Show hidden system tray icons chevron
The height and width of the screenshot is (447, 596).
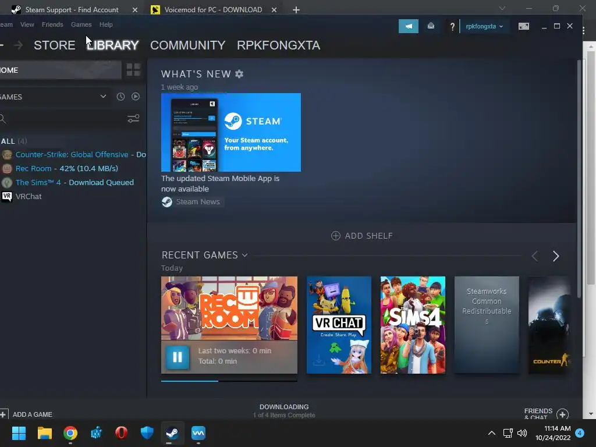491,433
